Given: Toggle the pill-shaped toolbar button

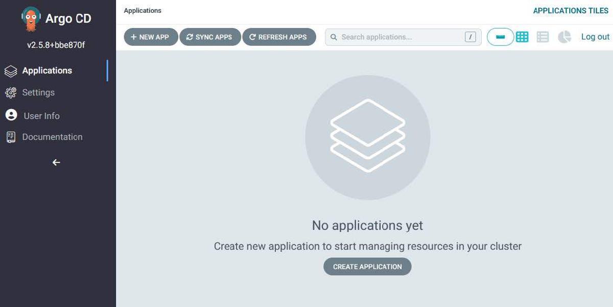Looking at the screenshot, I should [x=500, y=37].
